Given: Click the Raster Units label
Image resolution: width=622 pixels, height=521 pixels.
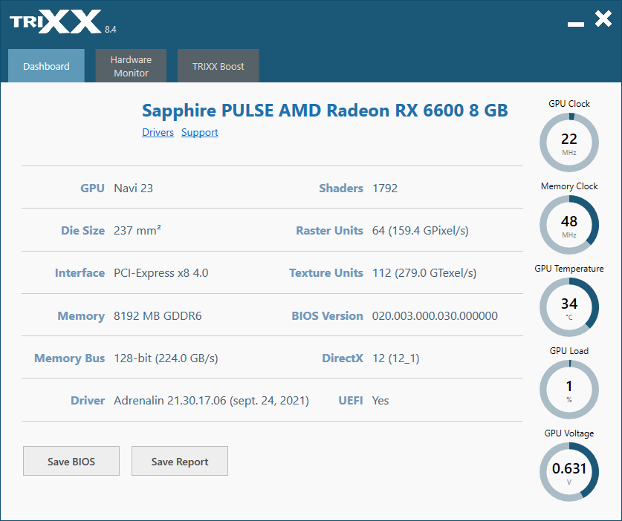Looking at the screenshot, I should click(x=330, y=231).
